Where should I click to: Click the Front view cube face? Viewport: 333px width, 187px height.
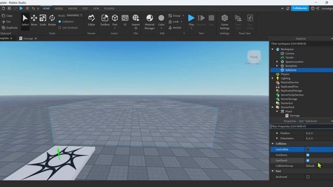click(254, 57)
